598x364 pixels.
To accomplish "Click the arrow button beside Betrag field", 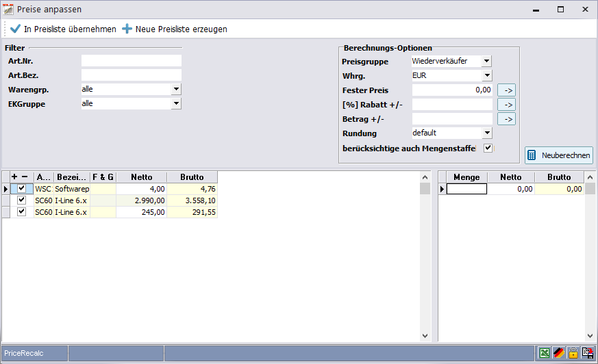I will click(506, 119).
